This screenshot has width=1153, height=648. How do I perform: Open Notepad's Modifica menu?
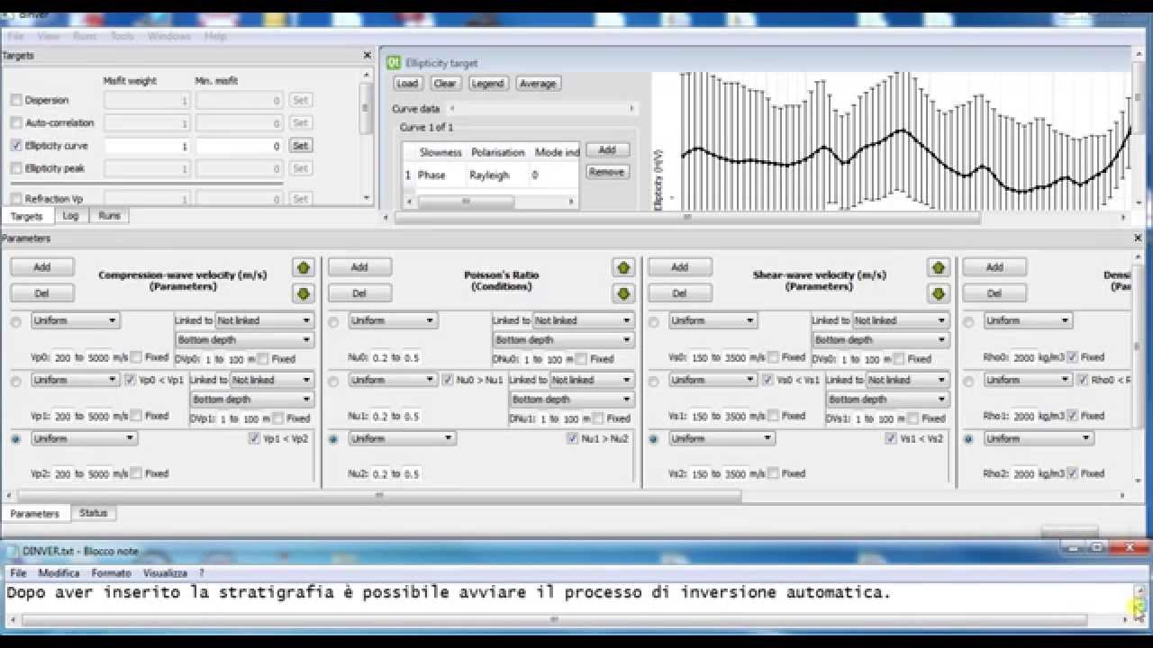click(x=59, y=572)
